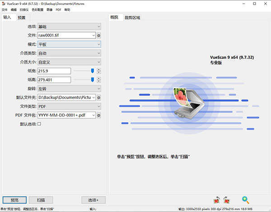Click the 纸高 slider handle
Viewport: 271px width, 212px height.
[x=93, y=80]
